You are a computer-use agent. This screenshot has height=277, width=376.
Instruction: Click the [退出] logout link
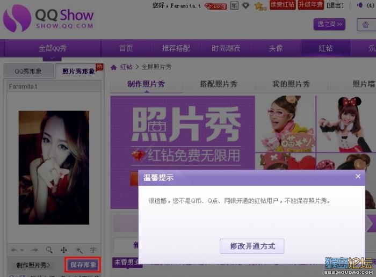pyautogui.click(x=335, y=5)
